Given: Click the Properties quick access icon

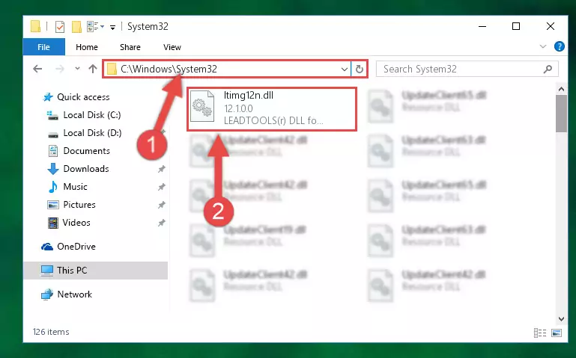Looking at the screenshot, I should click(x=59, y=26).
